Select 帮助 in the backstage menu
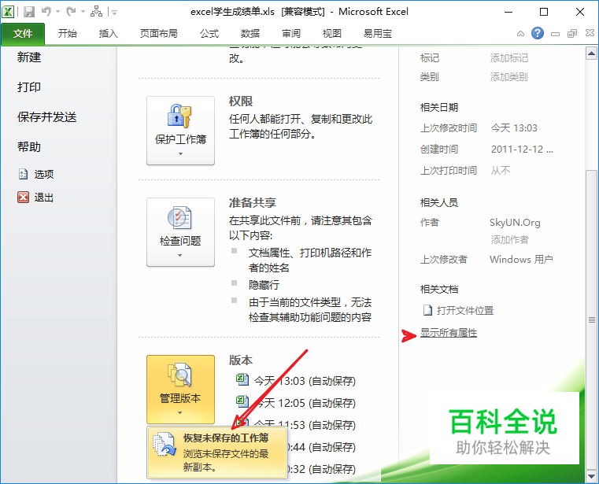This screenshot has height=484, width=599. point(29,146)
